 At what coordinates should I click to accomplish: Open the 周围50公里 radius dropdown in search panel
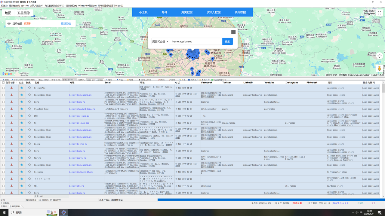[x=160, y=41]
